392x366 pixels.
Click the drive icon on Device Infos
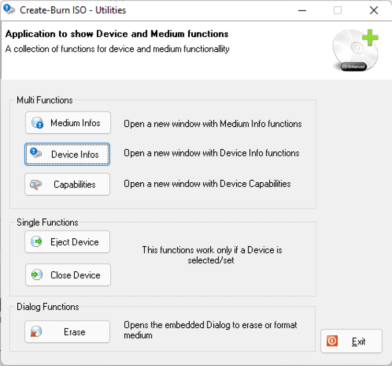(37, 153)
